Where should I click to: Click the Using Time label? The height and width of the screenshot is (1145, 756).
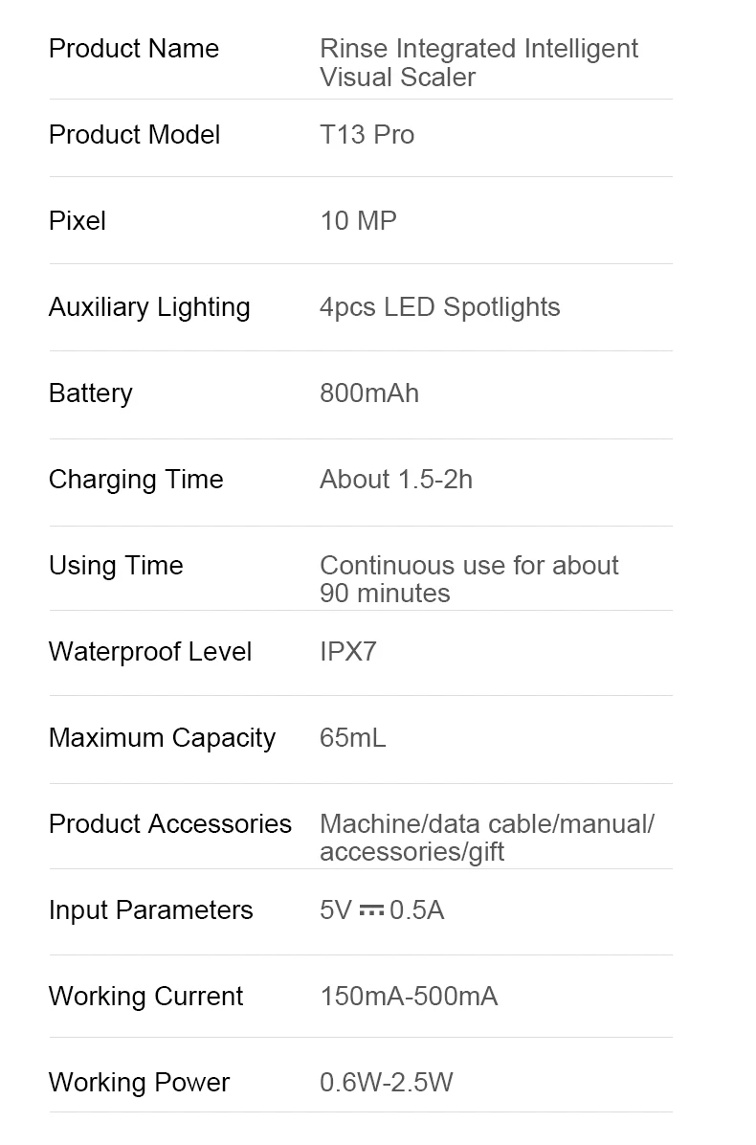point(116,566)
